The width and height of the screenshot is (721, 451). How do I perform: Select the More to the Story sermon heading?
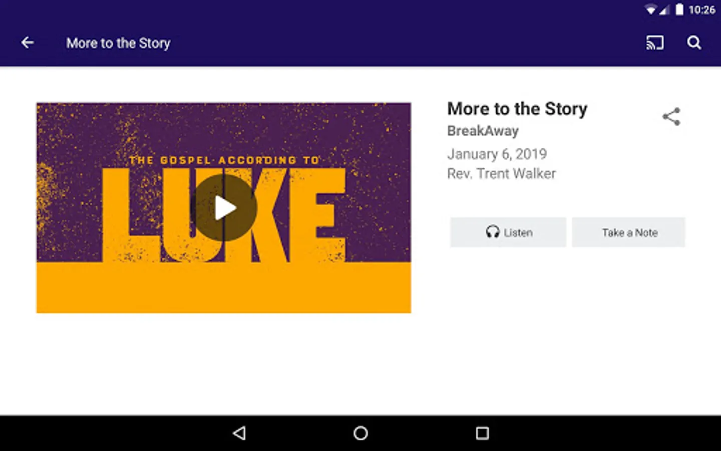[x=517, y=109]
